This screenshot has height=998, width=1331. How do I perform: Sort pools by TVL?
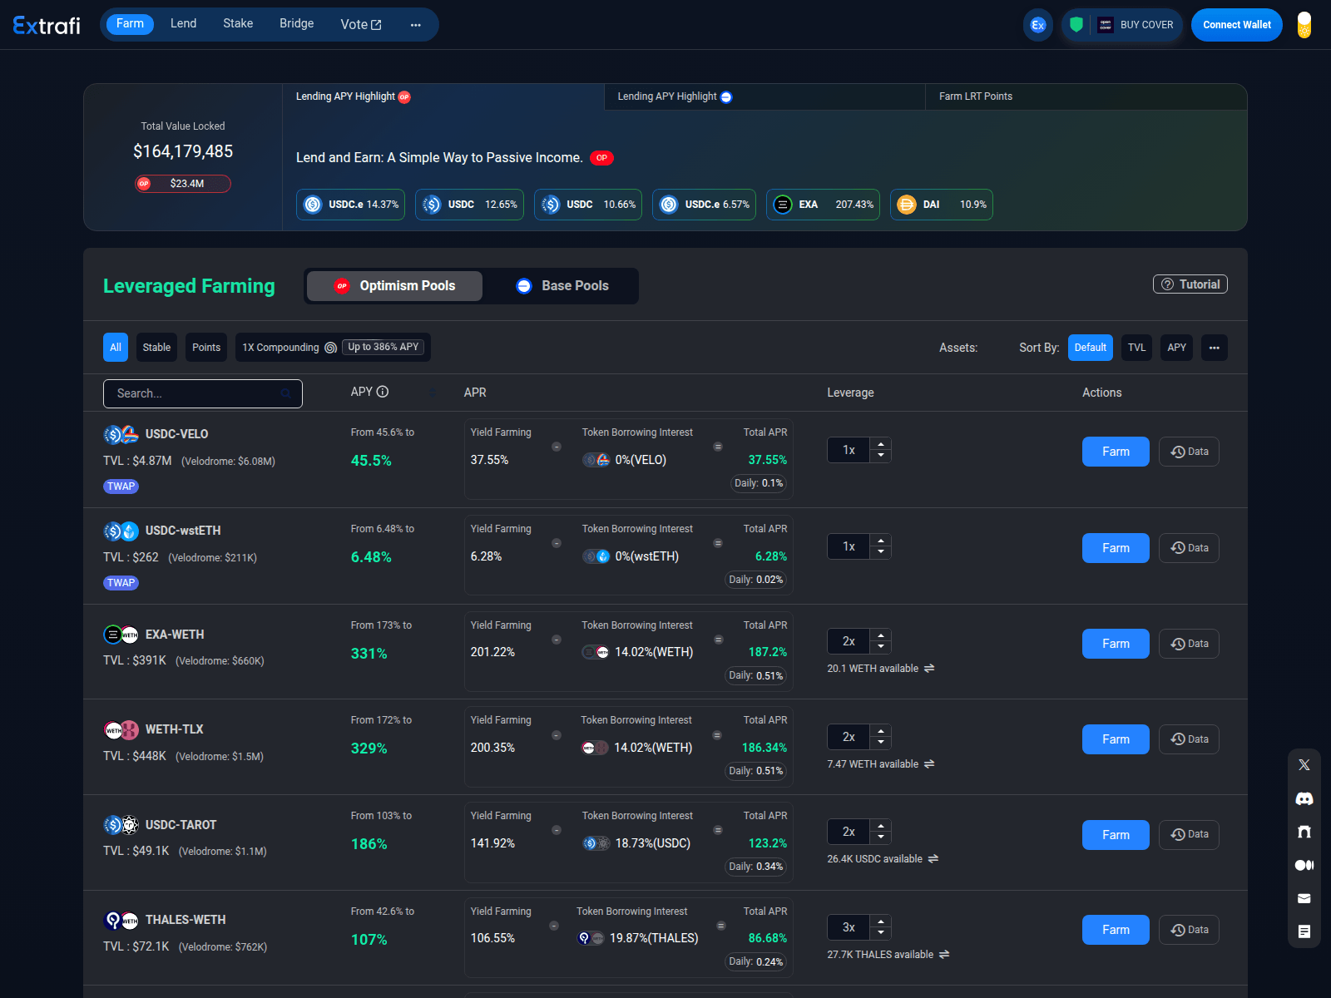tap(1136, 348)
